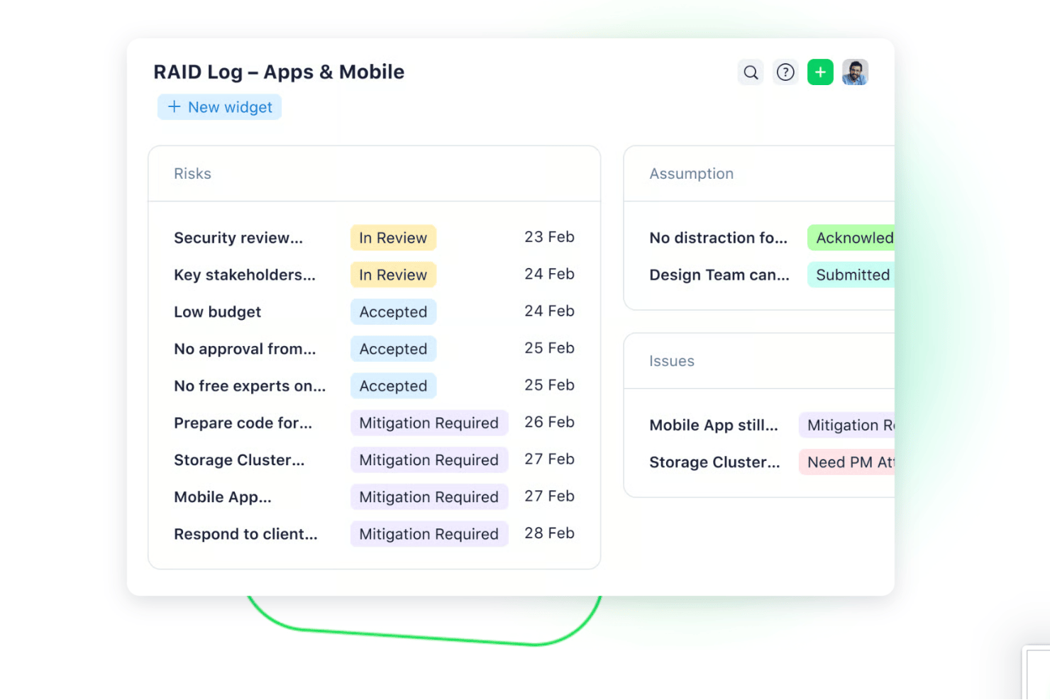The height and width of the screenshot is (700, 1050).
Task: Click the Need PM Attention status tag
Action: click(846, 462)
